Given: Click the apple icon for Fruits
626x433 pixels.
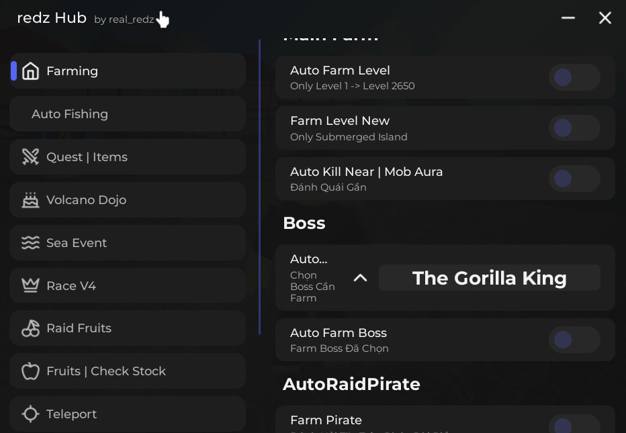Looking at the screenshot, I should [30, 371].
